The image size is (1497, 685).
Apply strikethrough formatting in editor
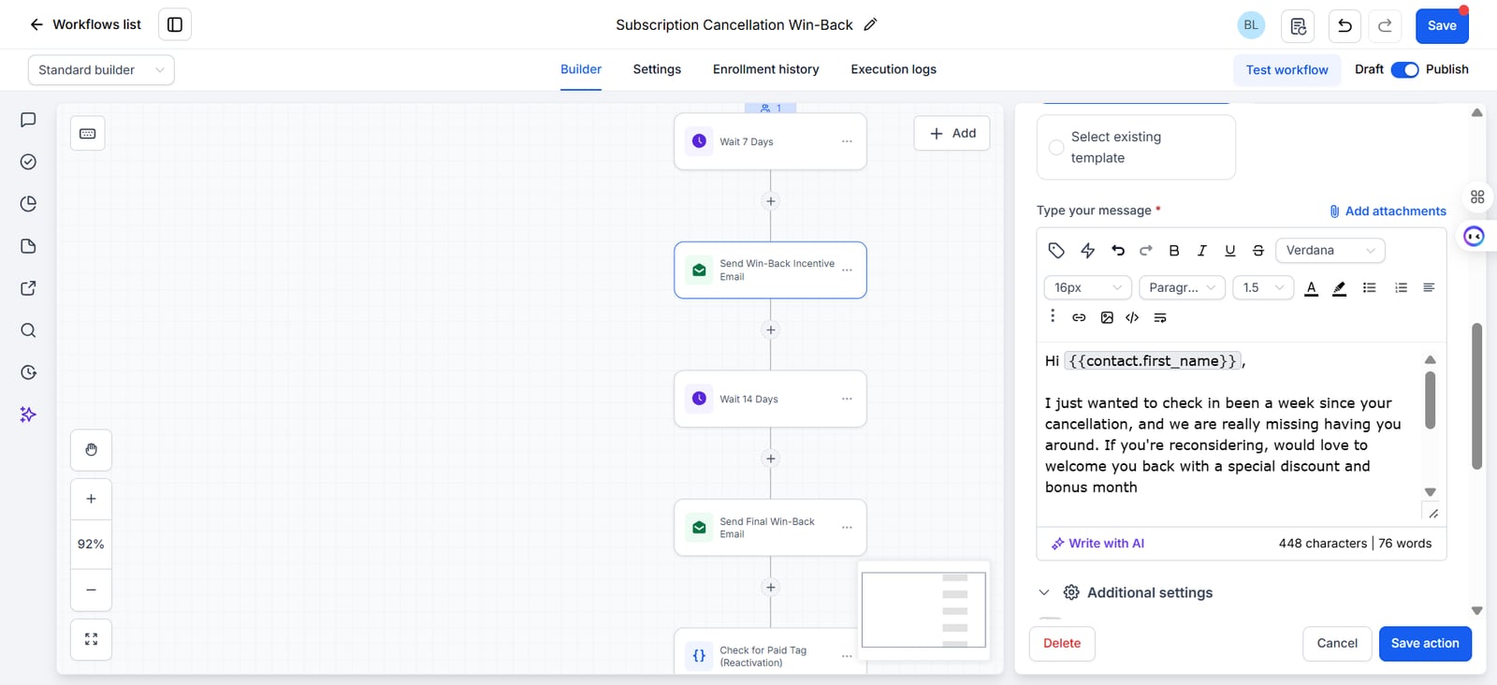(1258, 250)
